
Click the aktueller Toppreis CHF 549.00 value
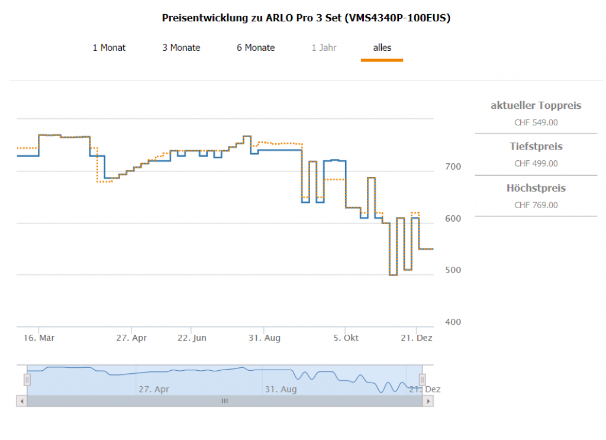point(536,123)
